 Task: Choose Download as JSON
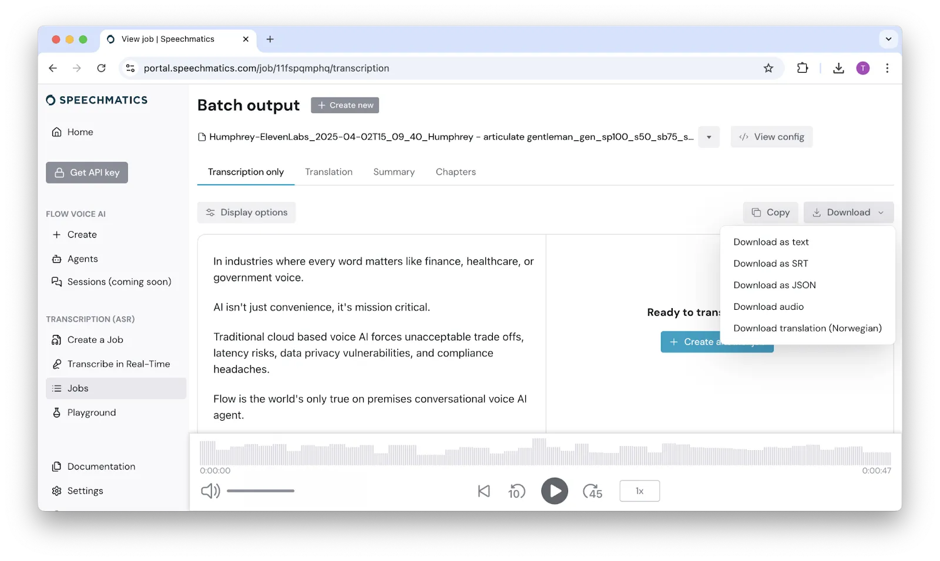[x=774, y=285]
